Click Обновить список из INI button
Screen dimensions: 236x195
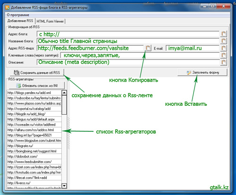37,85
